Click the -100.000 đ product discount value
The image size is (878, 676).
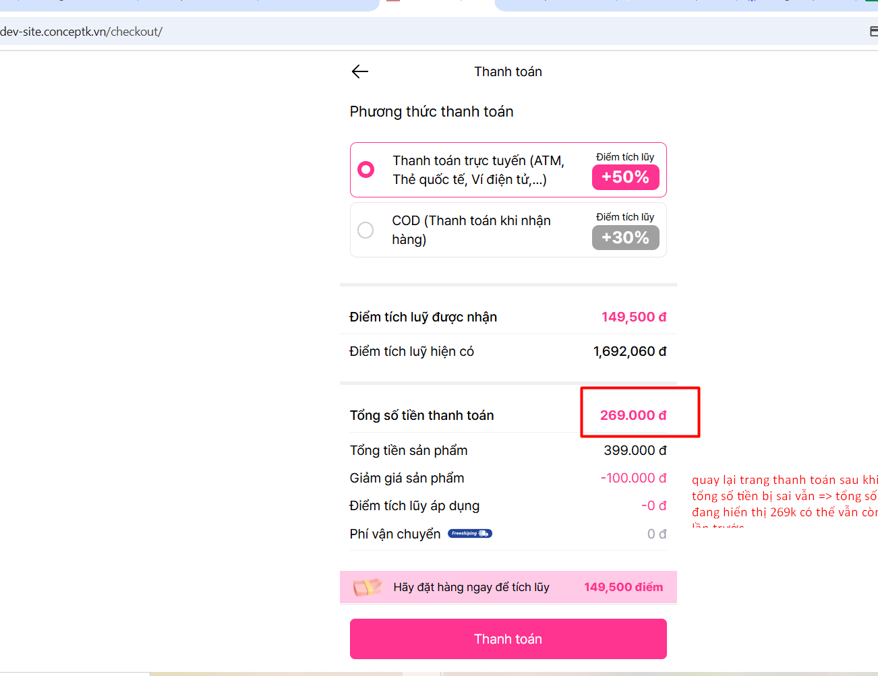(x=633, y=478)
